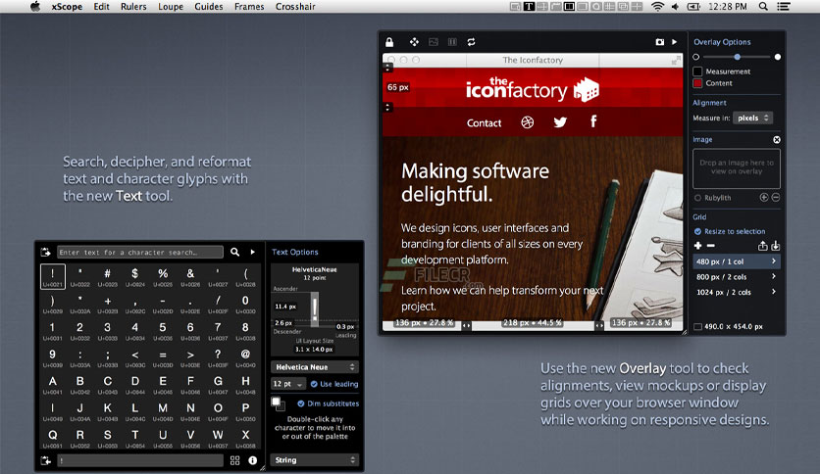Click the hollow circle at slider's minimum end

point(696,57)
